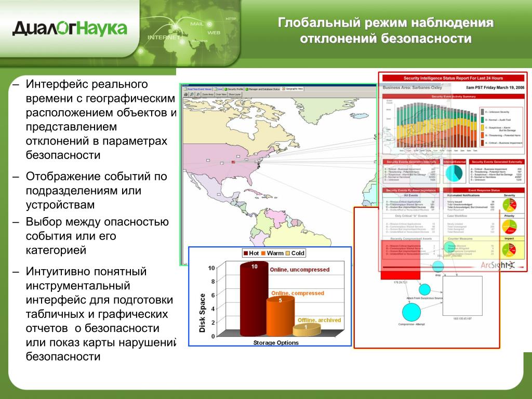Click the 'Disk Space' axis title

[203, 313]
